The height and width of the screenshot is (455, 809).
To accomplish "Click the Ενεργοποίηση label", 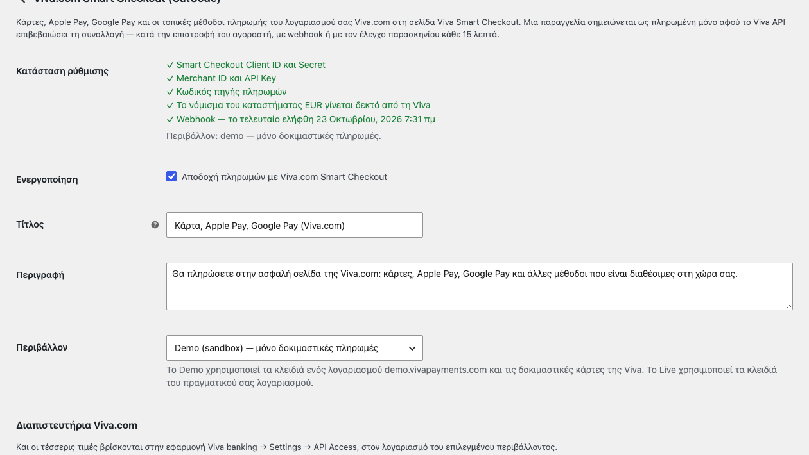I will tap(47, 179).
